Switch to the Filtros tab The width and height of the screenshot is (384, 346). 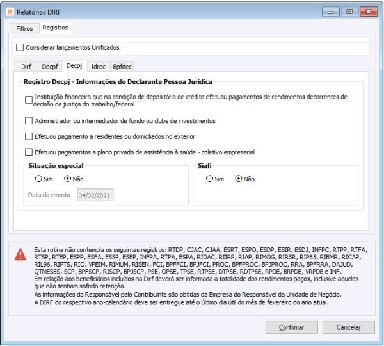point(24,28)
